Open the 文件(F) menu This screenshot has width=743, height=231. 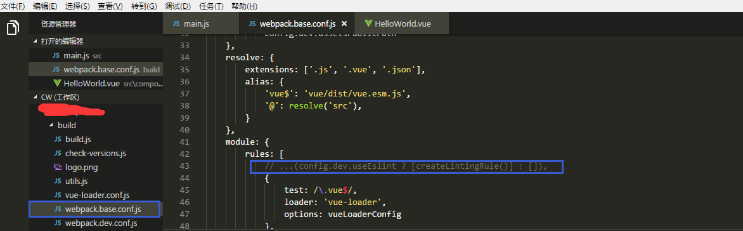click(x=13, y=6)
